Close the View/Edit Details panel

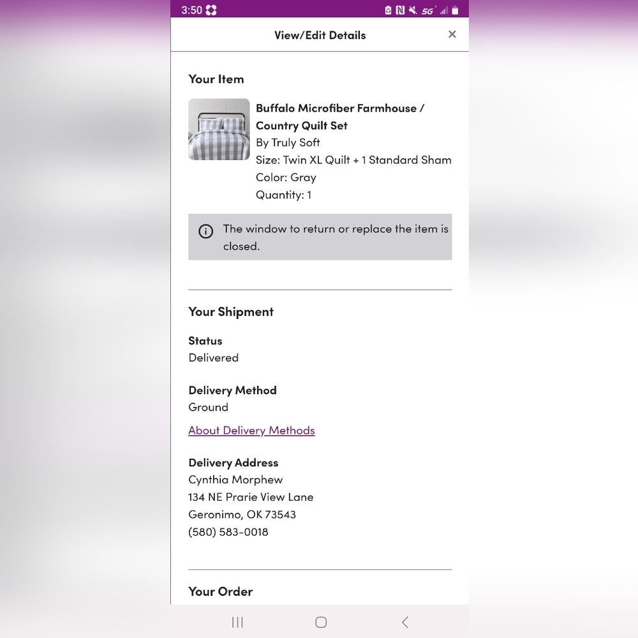[x=452, y=34]
